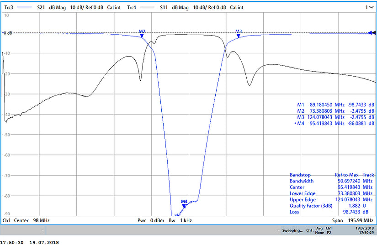Click the M2 marker triangle on the trace
This screenshot has width=377, height=250.
(142, 36)
